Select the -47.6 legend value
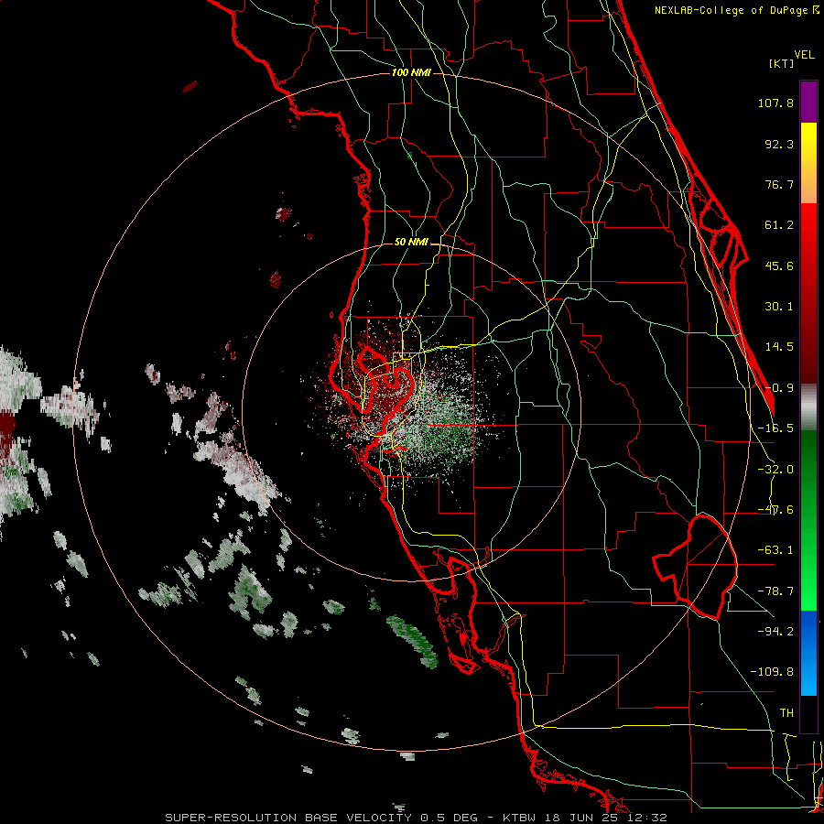Viewport: 824px width, 824px height. [775, 510]
